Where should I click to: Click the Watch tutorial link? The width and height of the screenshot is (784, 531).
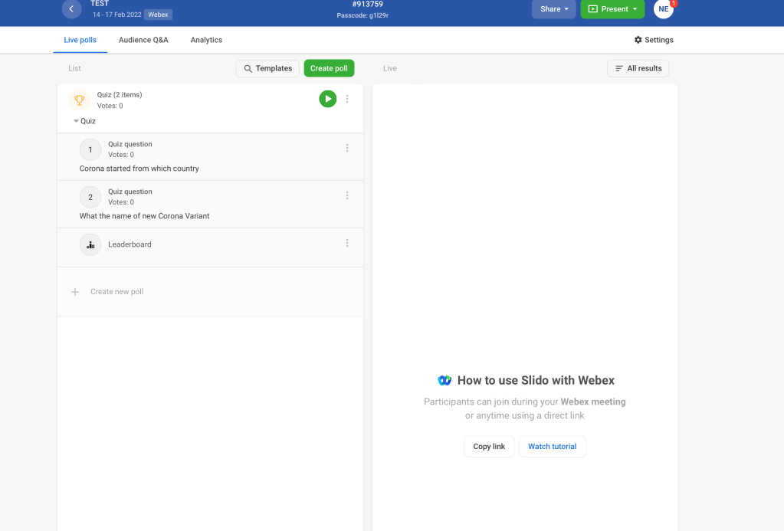click(x=552, y=447)
